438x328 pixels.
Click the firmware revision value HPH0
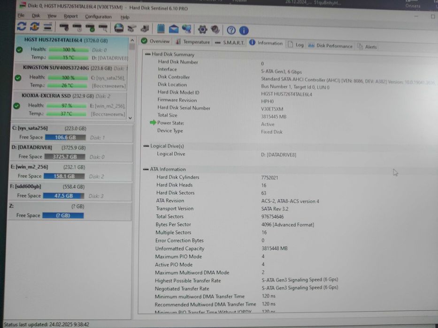click(267, 102)
